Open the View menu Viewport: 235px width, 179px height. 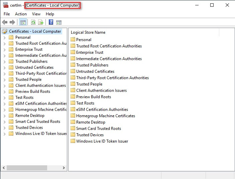tap(36, 14)
